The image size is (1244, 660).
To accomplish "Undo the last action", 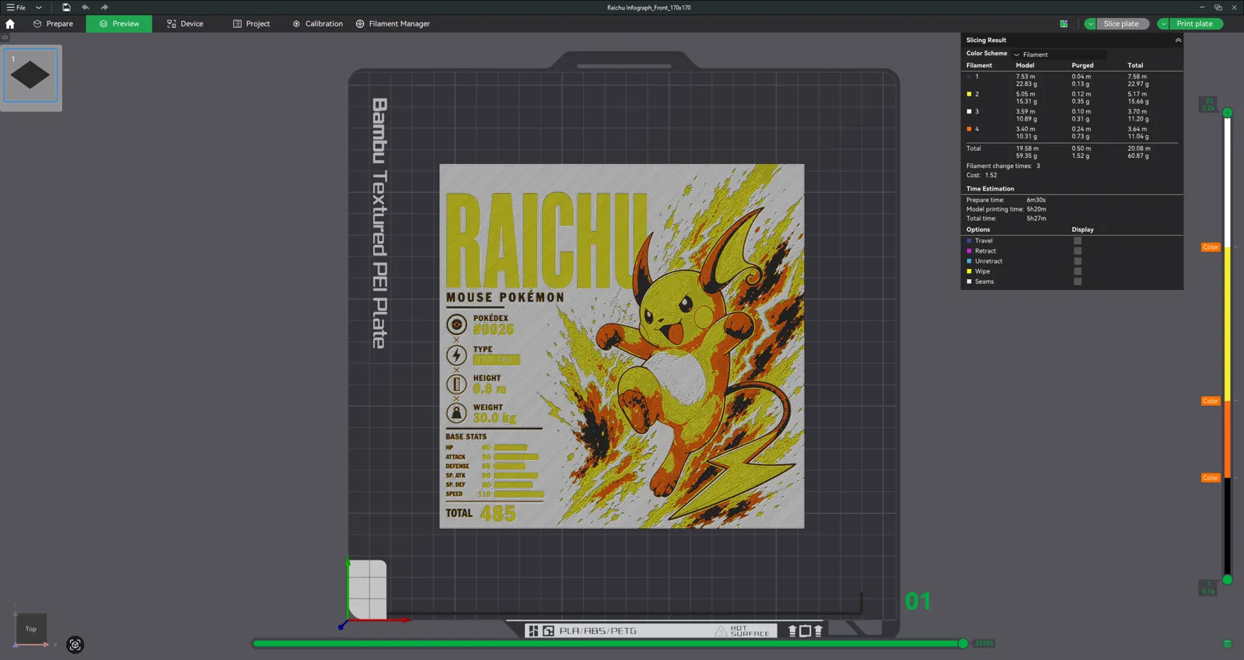I will (x=86, y=7).
